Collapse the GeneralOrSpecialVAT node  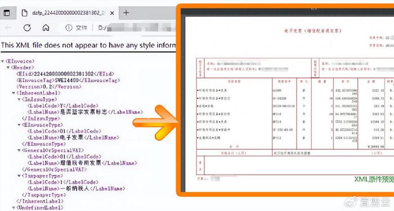tap(19, 150)
